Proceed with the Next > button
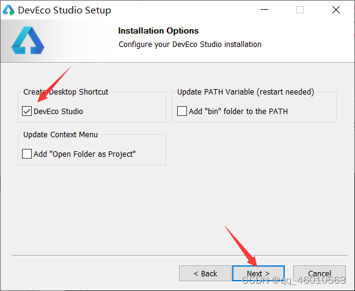The height and width of the screenshot is (291, 355). (258, 273)
